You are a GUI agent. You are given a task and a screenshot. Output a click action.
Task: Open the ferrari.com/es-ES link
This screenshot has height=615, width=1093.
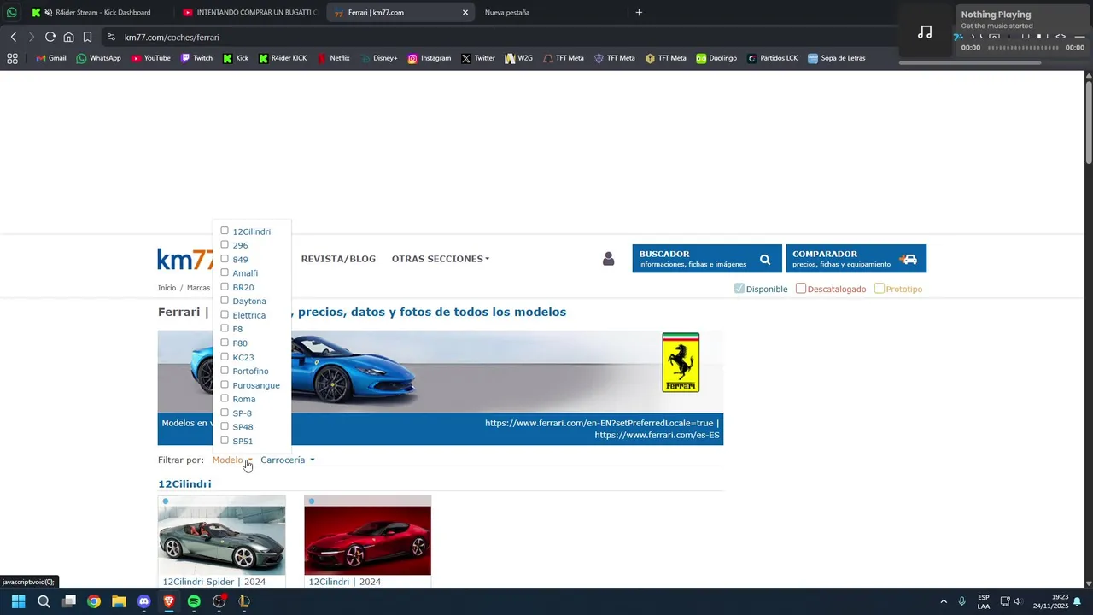[658, 435]
